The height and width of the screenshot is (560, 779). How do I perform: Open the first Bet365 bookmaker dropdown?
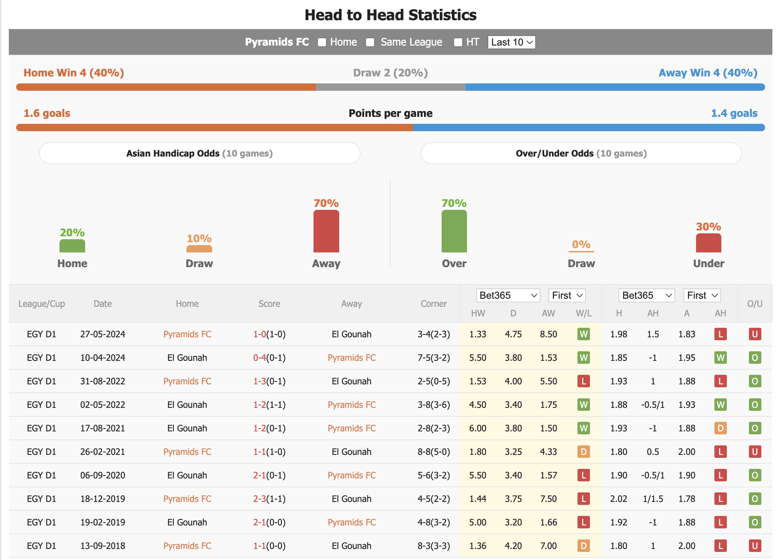point(508,295)
